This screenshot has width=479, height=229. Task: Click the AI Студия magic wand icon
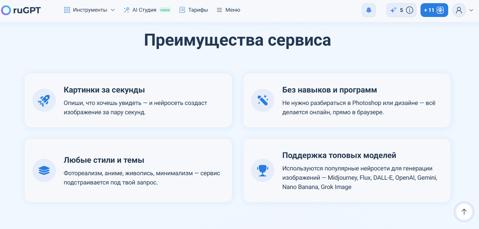(127, 10)
